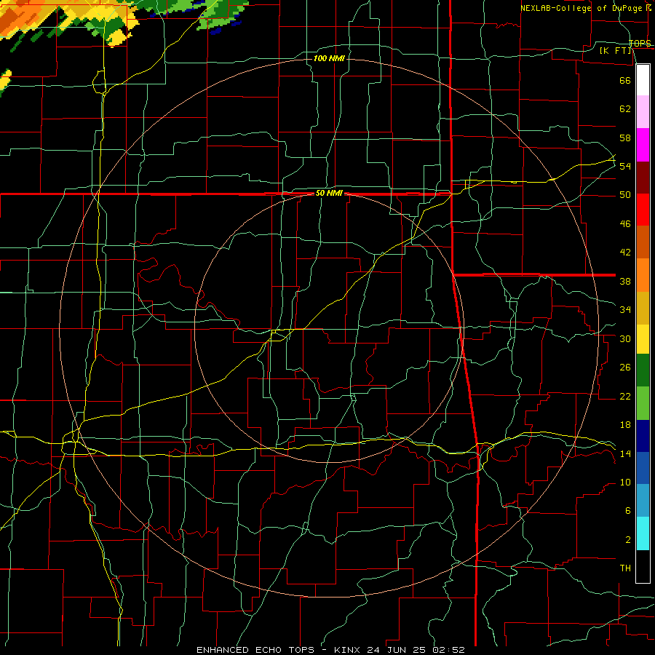Screen dimensions: 655x655
Task: Click the 66 legend value
Action: 625,80
